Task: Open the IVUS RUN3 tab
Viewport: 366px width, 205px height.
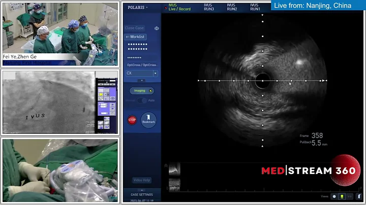Action: (x=209, y=7)
